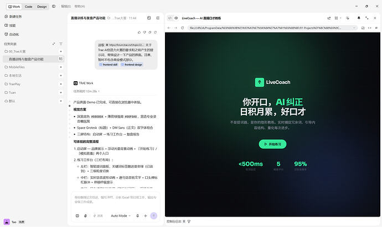Screen dimensions: 382x227
Task: Expand the 默认 cloud folder
Action: (10, 101)
